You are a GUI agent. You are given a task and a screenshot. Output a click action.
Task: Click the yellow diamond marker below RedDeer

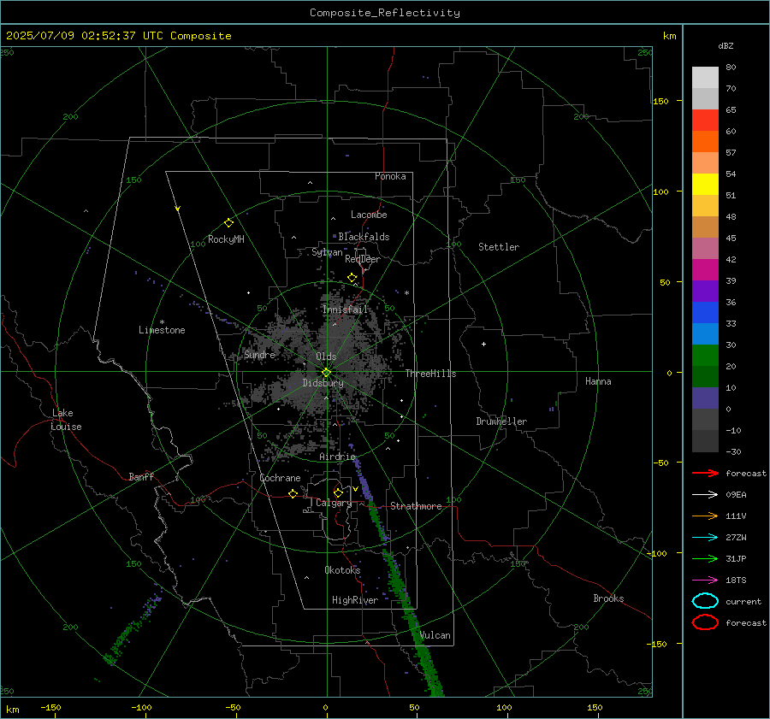pyautogui.click(x=352, y=278)
